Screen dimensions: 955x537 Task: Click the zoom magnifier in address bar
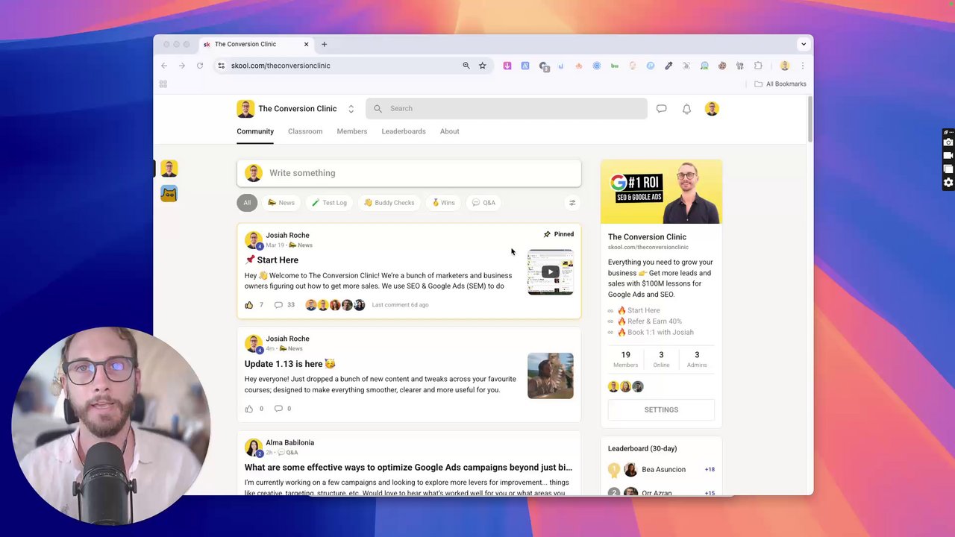pos(466,66)
